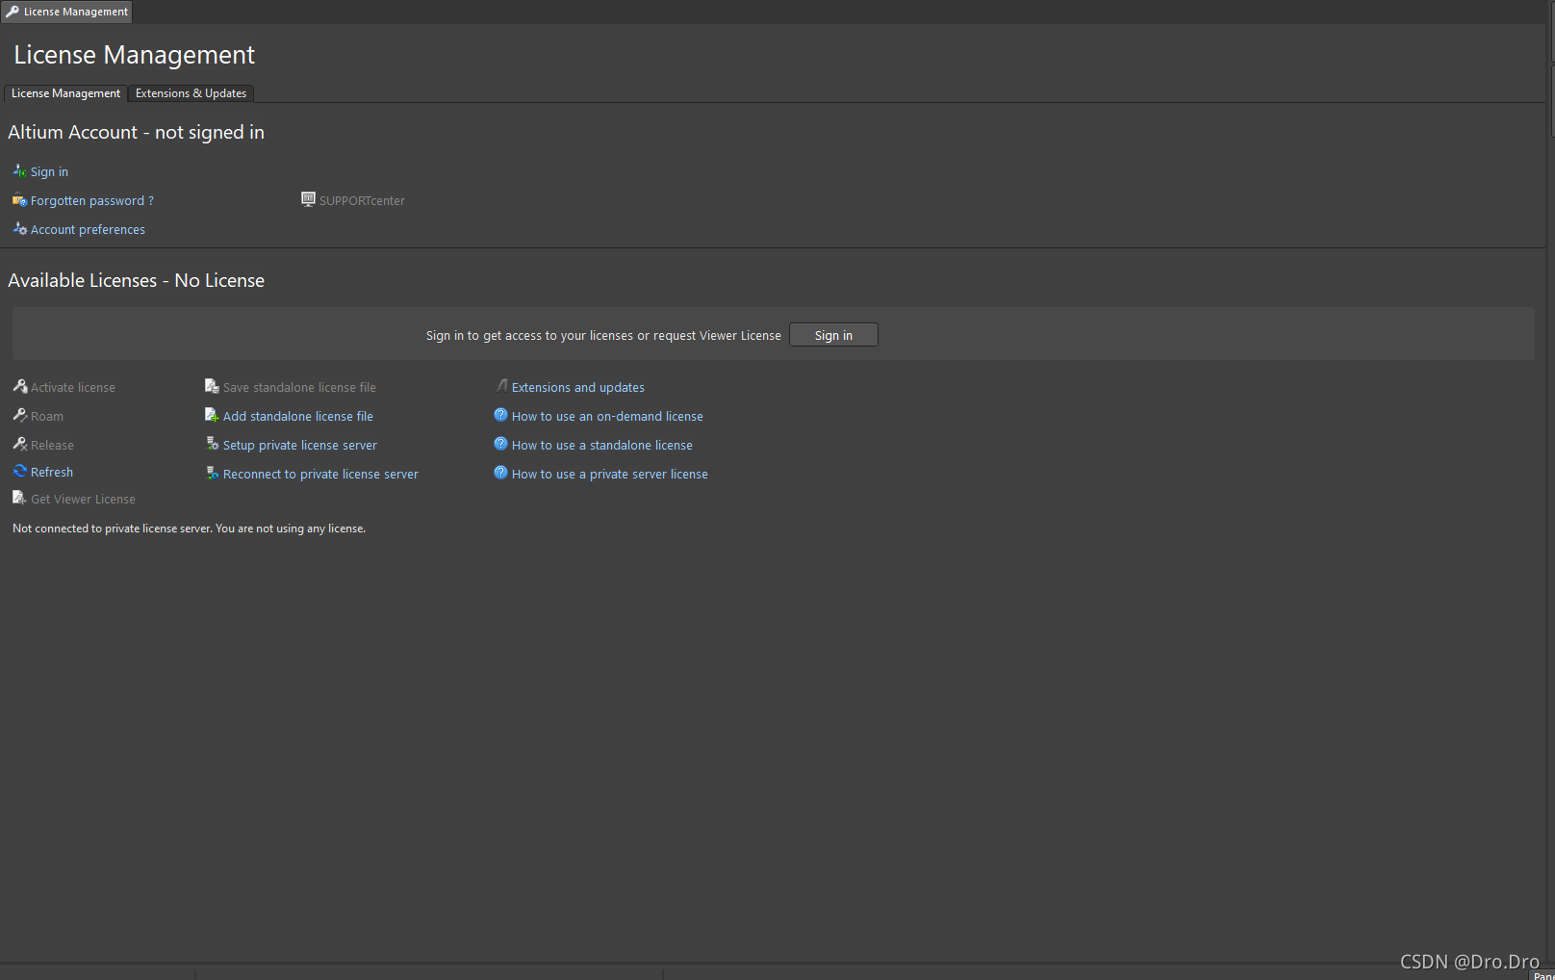The image size is (1555, 980).
Task: Click the Sign in key icon
Action: (19, 171)
